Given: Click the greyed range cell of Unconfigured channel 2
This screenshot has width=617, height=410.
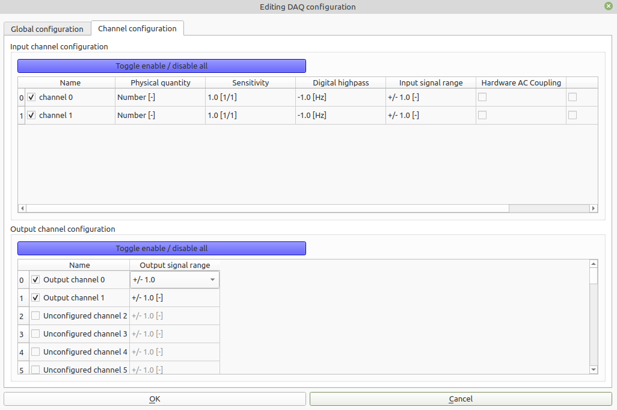Looking at the screenshot, I should coord(175,316).
